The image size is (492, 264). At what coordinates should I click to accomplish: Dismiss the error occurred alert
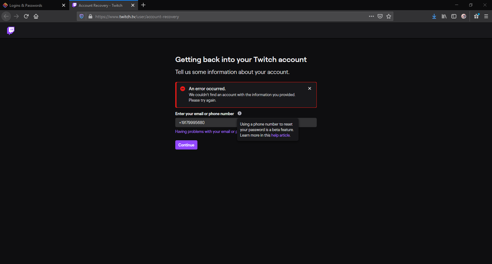coord(310,88)
